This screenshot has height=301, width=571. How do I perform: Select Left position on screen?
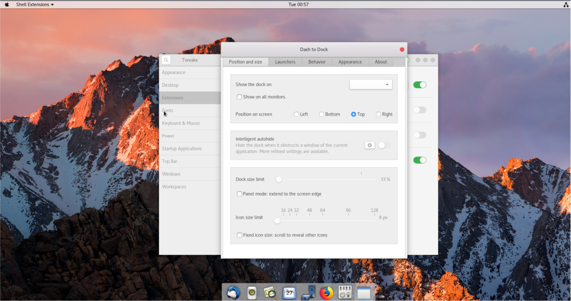(296, 114)
